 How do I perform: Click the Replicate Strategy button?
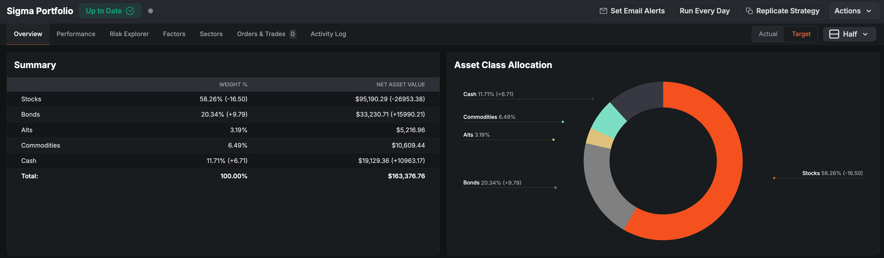coord(782,11)
